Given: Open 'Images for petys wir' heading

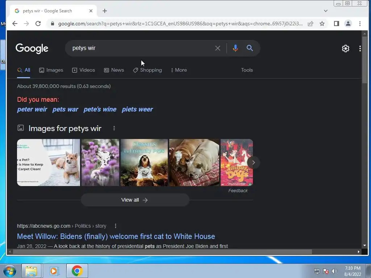Looking at the screenshot, I should (65, 129).
